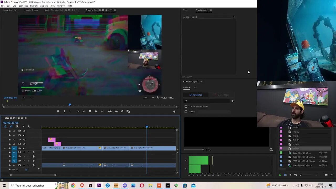
Task: Expand the Effect Controls clip arrow
Action: pyautogui.click(x=234, y=17)
